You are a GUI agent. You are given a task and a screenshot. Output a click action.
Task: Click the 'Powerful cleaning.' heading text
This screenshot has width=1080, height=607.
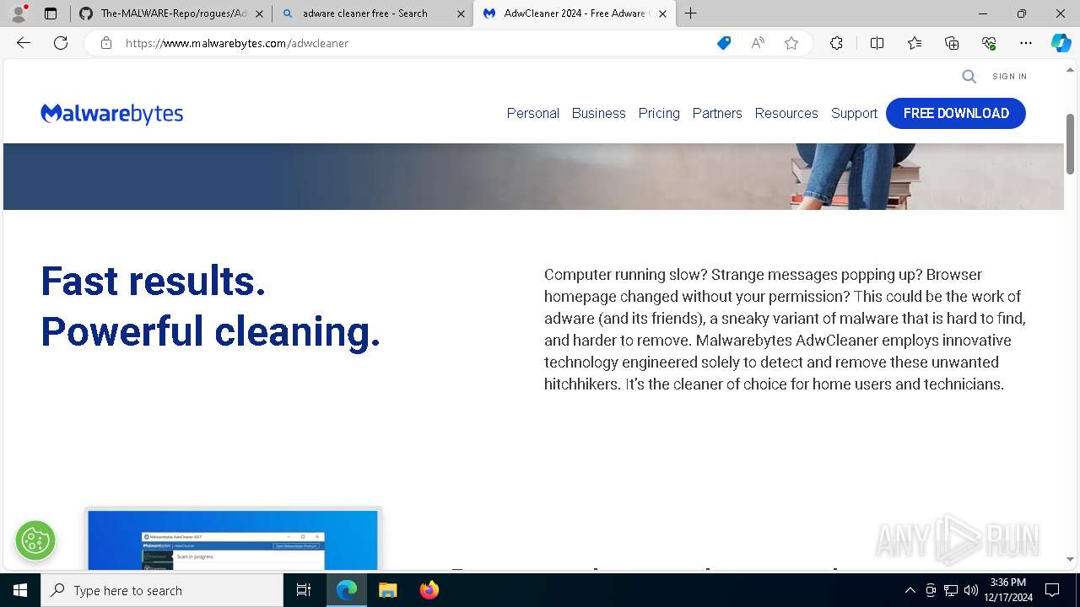pyautogui.click(x=211, y=331)
